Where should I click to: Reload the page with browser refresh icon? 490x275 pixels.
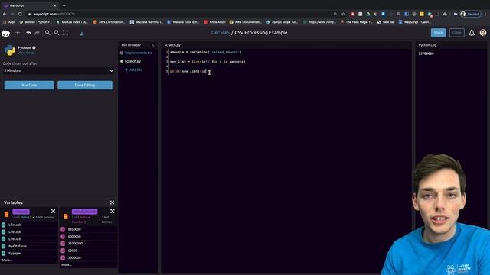(20, 14)
